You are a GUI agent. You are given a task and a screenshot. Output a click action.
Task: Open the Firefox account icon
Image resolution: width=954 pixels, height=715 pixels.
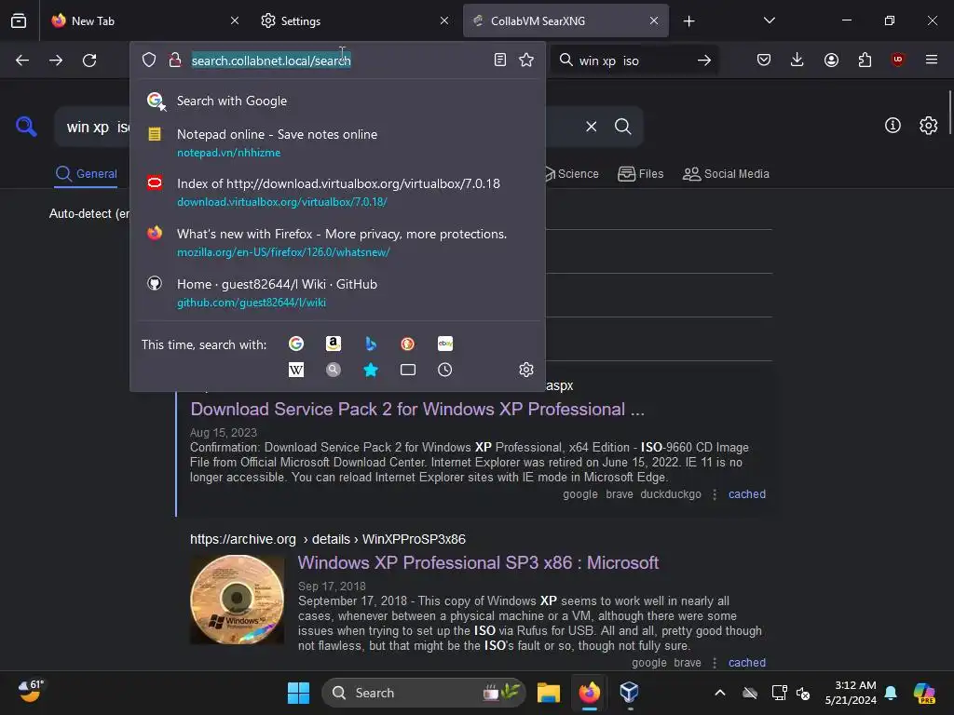click(x=831, y=60)
